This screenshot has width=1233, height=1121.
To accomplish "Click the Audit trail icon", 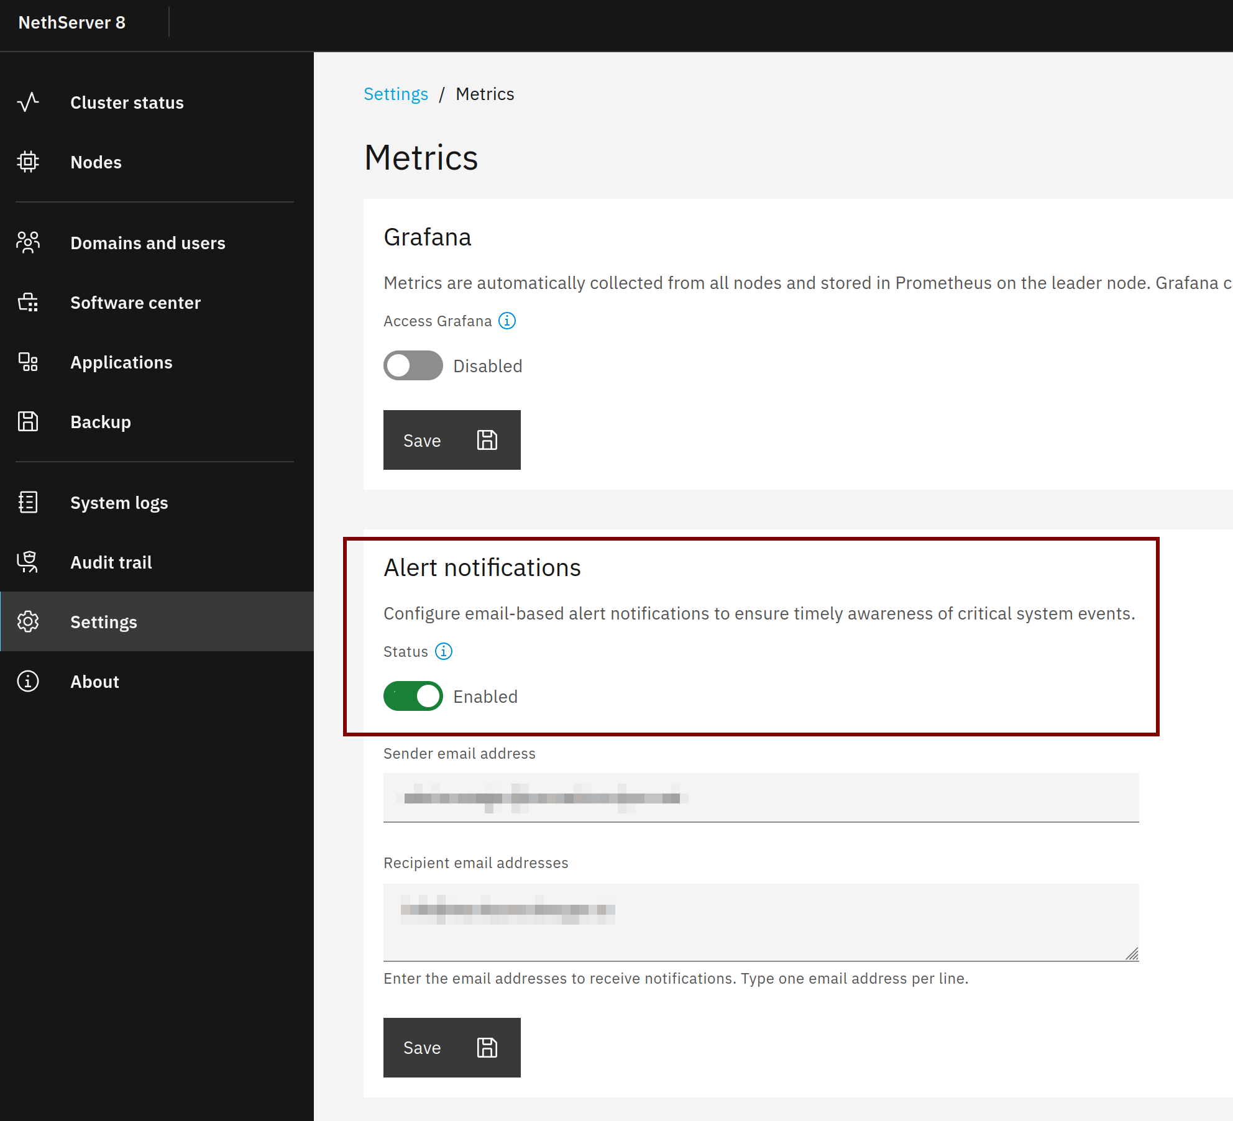I will coord(28,562).
